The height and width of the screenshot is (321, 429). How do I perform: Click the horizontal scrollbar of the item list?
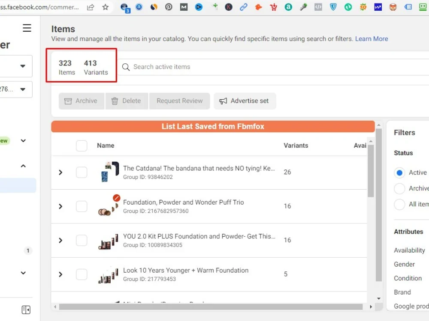click(211, 307)
